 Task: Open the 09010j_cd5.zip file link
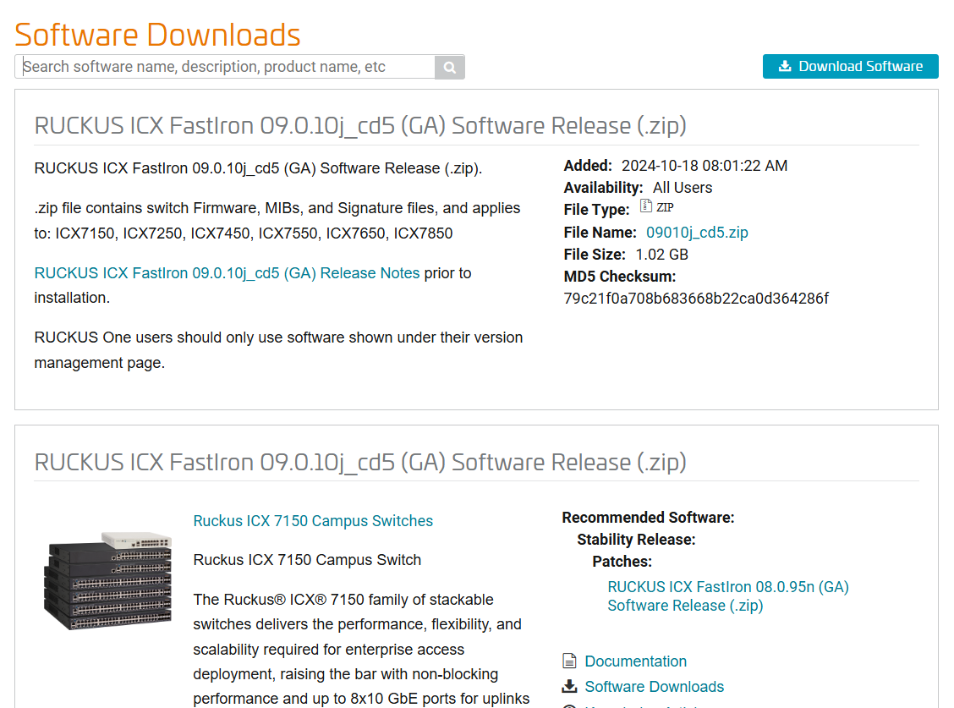click(697, 233)
